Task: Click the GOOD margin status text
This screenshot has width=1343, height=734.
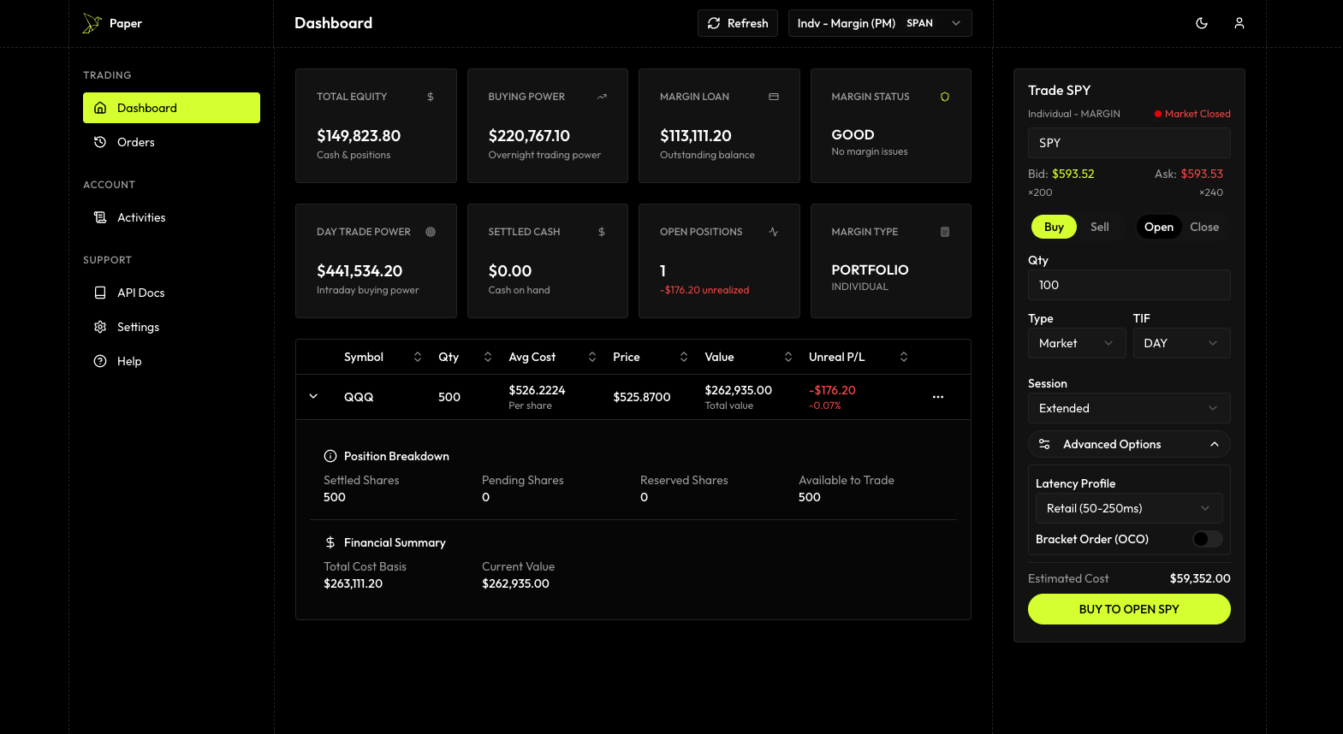Action: pos(853,135)
